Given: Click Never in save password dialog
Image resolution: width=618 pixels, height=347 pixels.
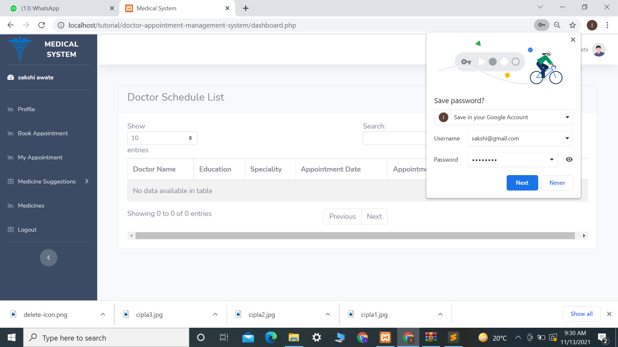Looking at the screenshot, I should coord(557,183).
